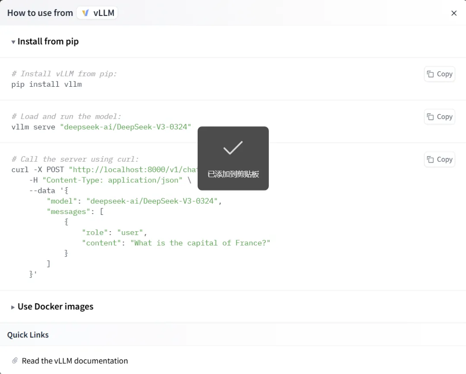Click the 'What is the capital of France?' string
Image resolution: width=466 pixels, height=374 pixels.
pos(200,243)
